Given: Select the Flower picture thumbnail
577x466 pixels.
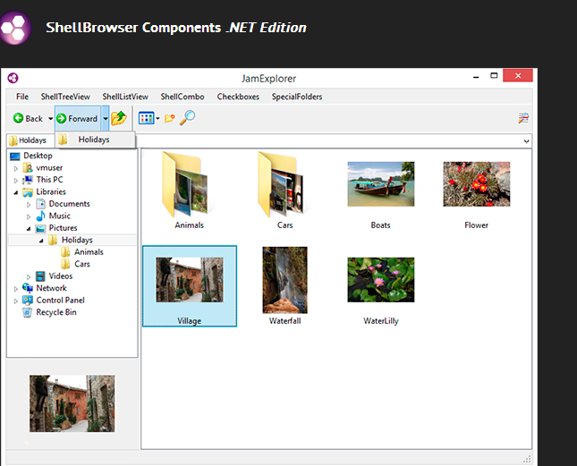Looking at the screenshot, I should click(477, 184).
